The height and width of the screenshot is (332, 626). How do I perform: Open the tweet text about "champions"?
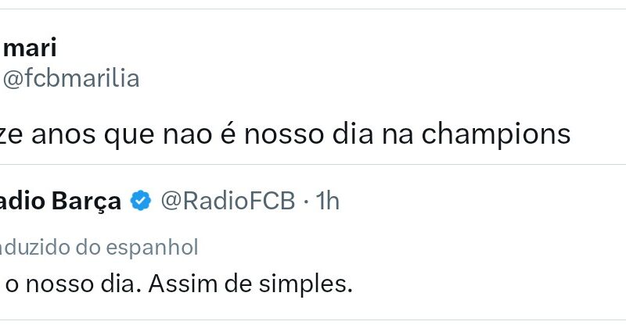pos(285,134)
